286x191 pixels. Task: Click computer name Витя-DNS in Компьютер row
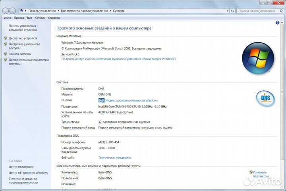[x=105, y=172]
